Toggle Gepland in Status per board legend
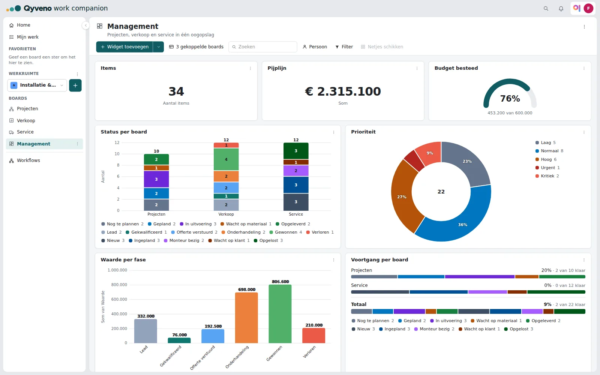The height and width of the screenshot is (375, 600). tap(162, 224)
